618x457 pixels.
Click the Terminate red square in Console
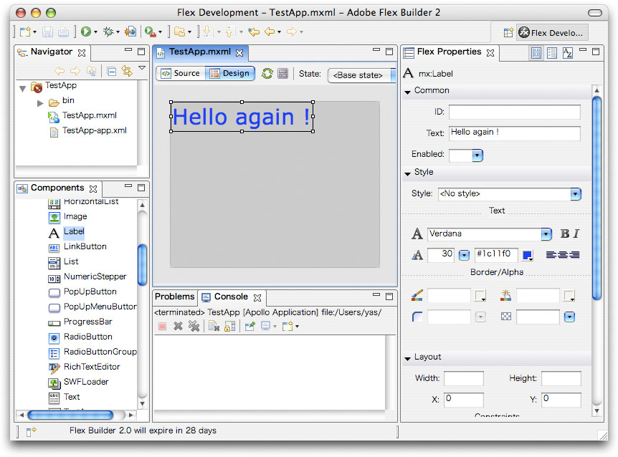click(x=162, y=327)
